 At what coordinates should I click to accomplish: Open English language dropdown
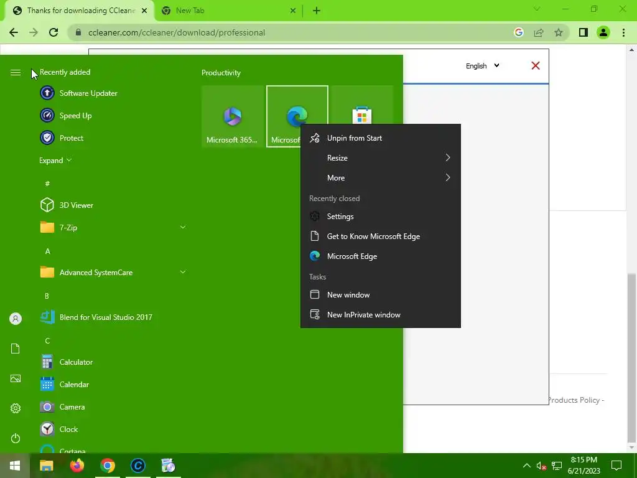coord(482,66)
